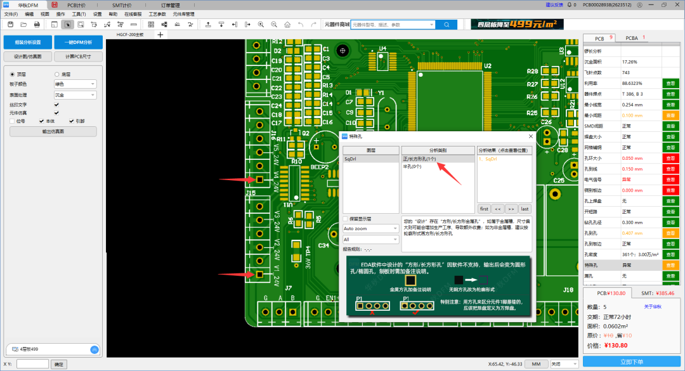Click the zoom out magnifier icon
The width and height of the screenshot is (685, 371).
pyautogui.click(x=274, y=25)
